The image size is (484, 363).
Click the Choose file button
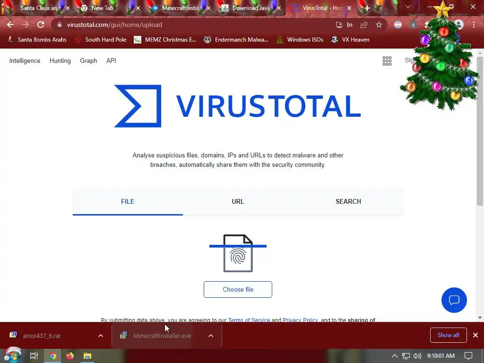pos(238,290)
